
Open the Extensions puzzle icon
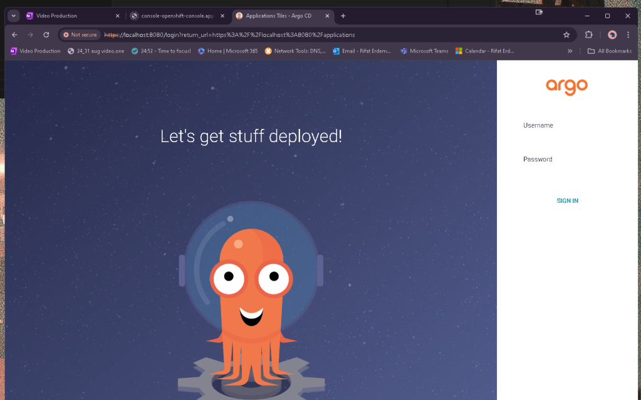click(x=588, y=34)
